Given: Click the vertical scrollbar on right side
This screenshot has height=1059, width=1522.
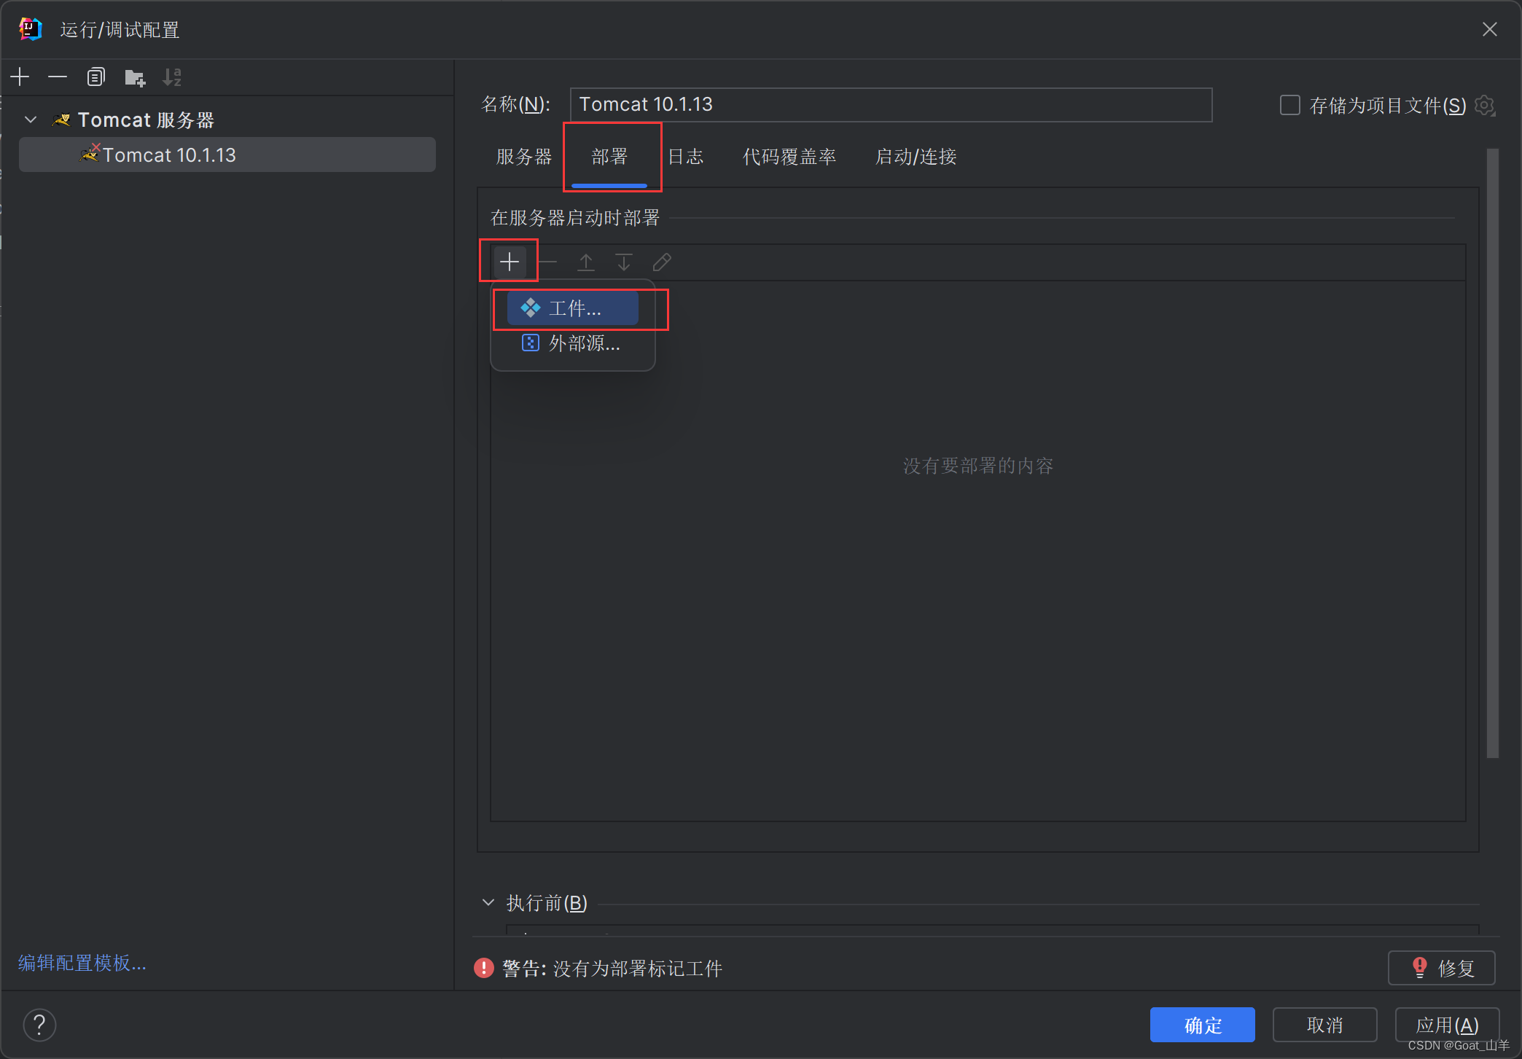Looking at the screenshot, I should (x=1492, y=452).
